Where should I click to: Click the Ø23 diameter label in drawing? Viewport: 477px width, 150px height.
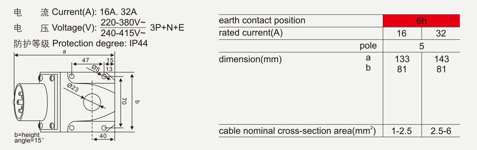pyautogui.click(x=72, y=88)
